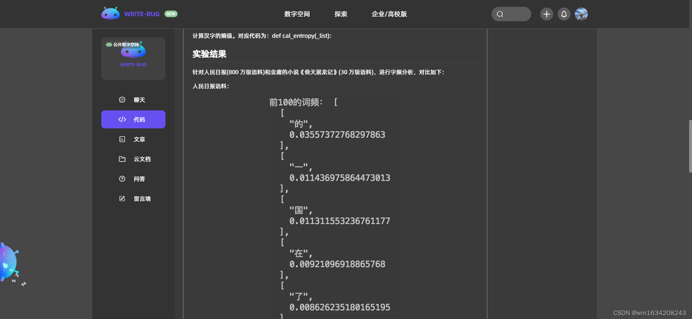This screenshot has height=319, width=692.
Task: Open notifications bell
Action: [x=564, y=14]
